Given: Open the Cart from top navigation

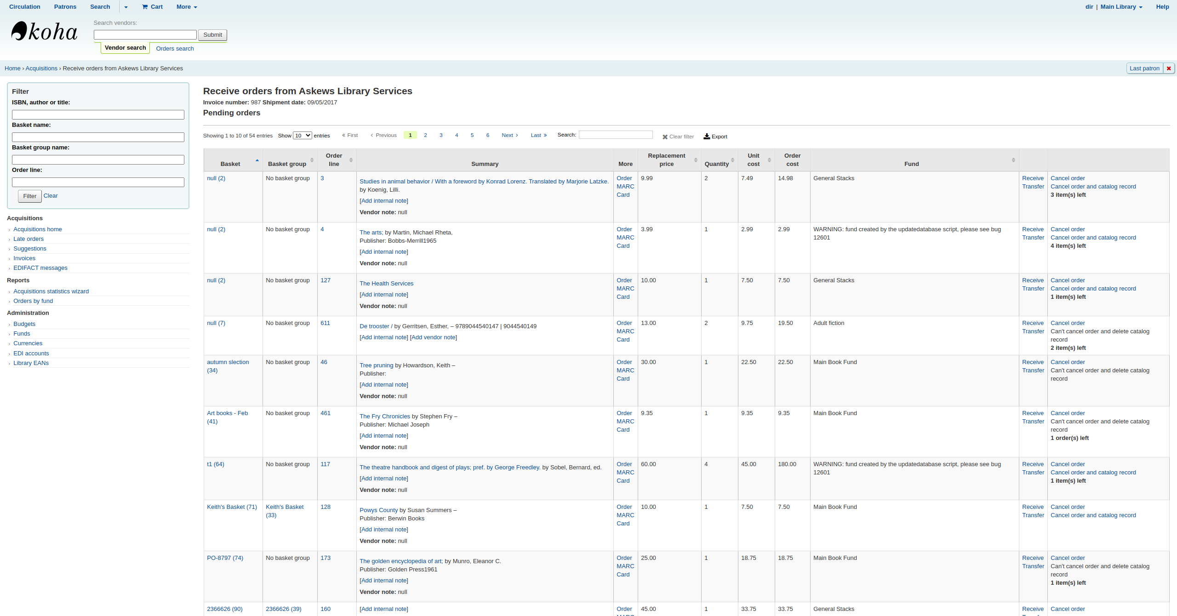Looking at the screenshot, I should coord(152,7).
